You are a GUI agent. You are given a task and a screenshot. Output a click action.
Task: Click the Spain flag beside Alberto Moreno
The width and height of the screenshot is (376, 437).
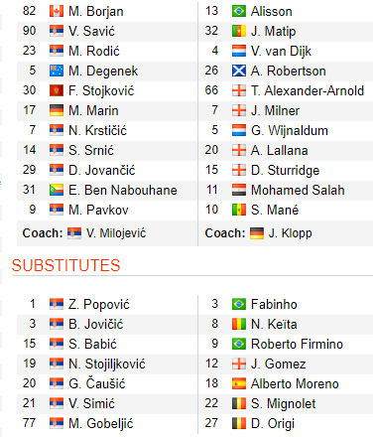[239, 383]
